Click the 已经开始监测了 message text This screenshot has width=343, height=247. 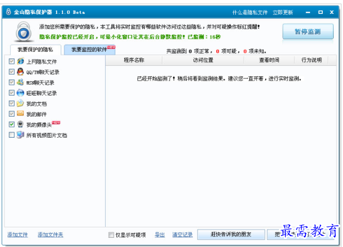coord(219,79)
